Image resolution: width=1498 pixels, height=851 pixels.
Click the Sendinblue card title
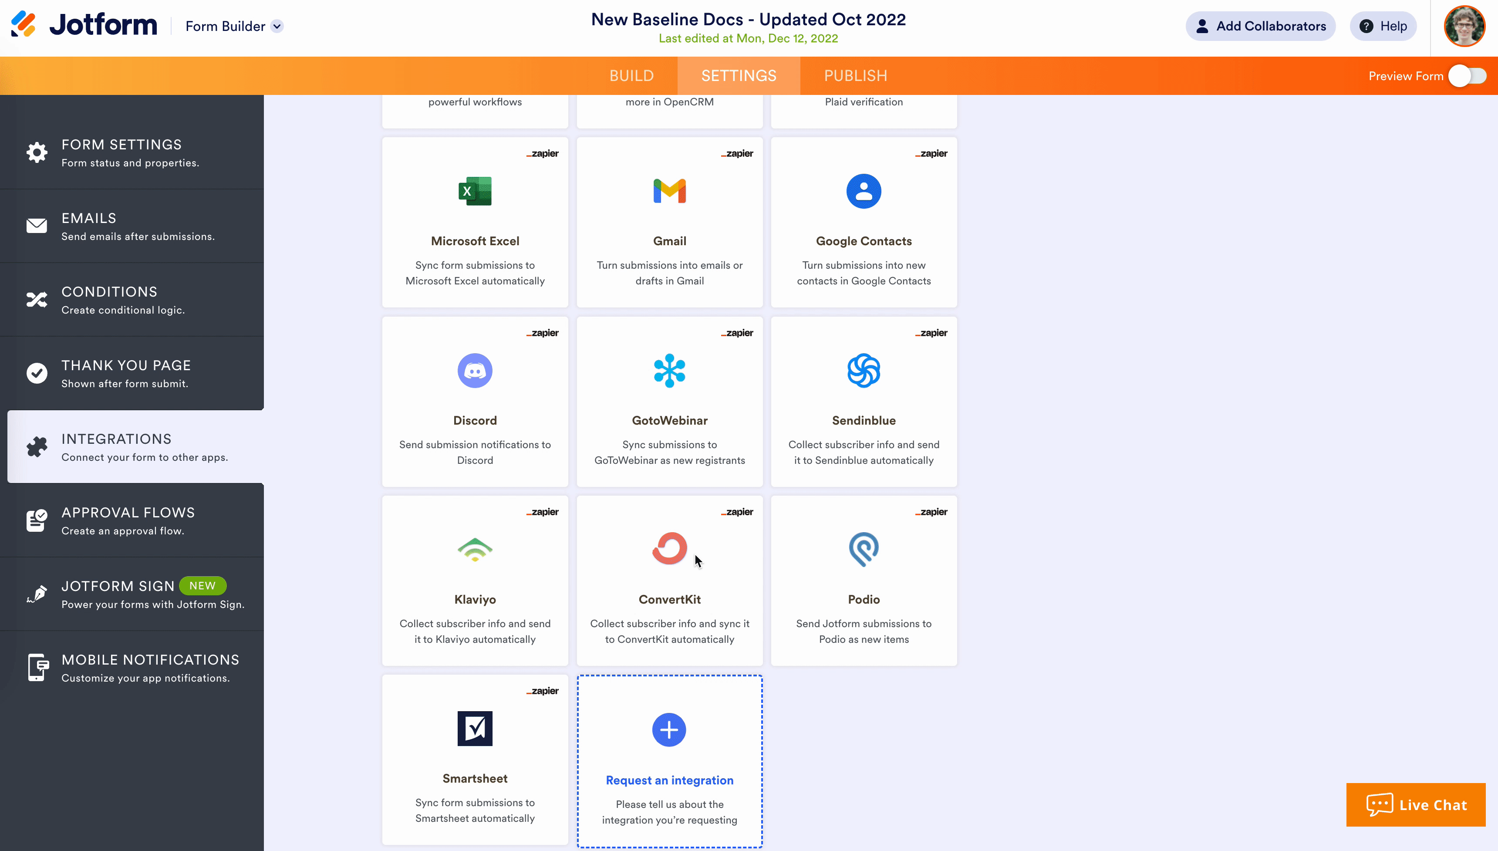click(x=864, y=420)
